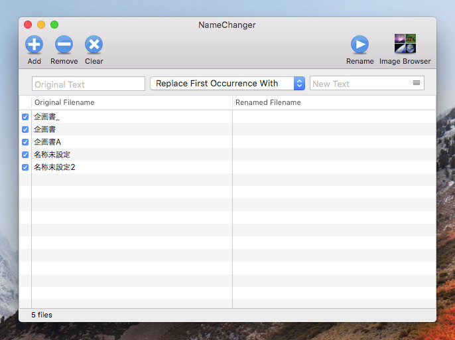Click into the New Text field
Screen dimensions: 455x340
(x=361, y=84)
